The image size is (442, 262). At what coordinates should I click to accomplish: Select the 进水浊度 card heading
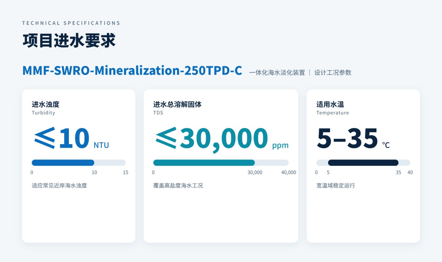coord(45,104)
